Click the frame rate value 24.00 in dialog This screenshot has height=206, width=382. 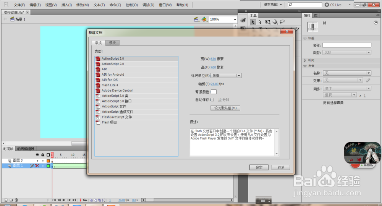click(x=214, y=84)
